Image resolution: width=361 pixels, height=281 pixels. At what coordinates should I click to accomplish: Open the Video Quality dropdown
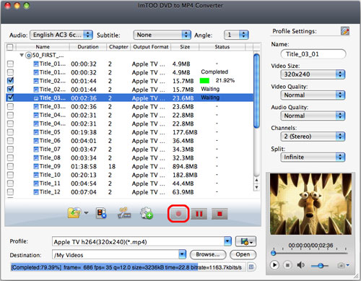tap(313, 95)
